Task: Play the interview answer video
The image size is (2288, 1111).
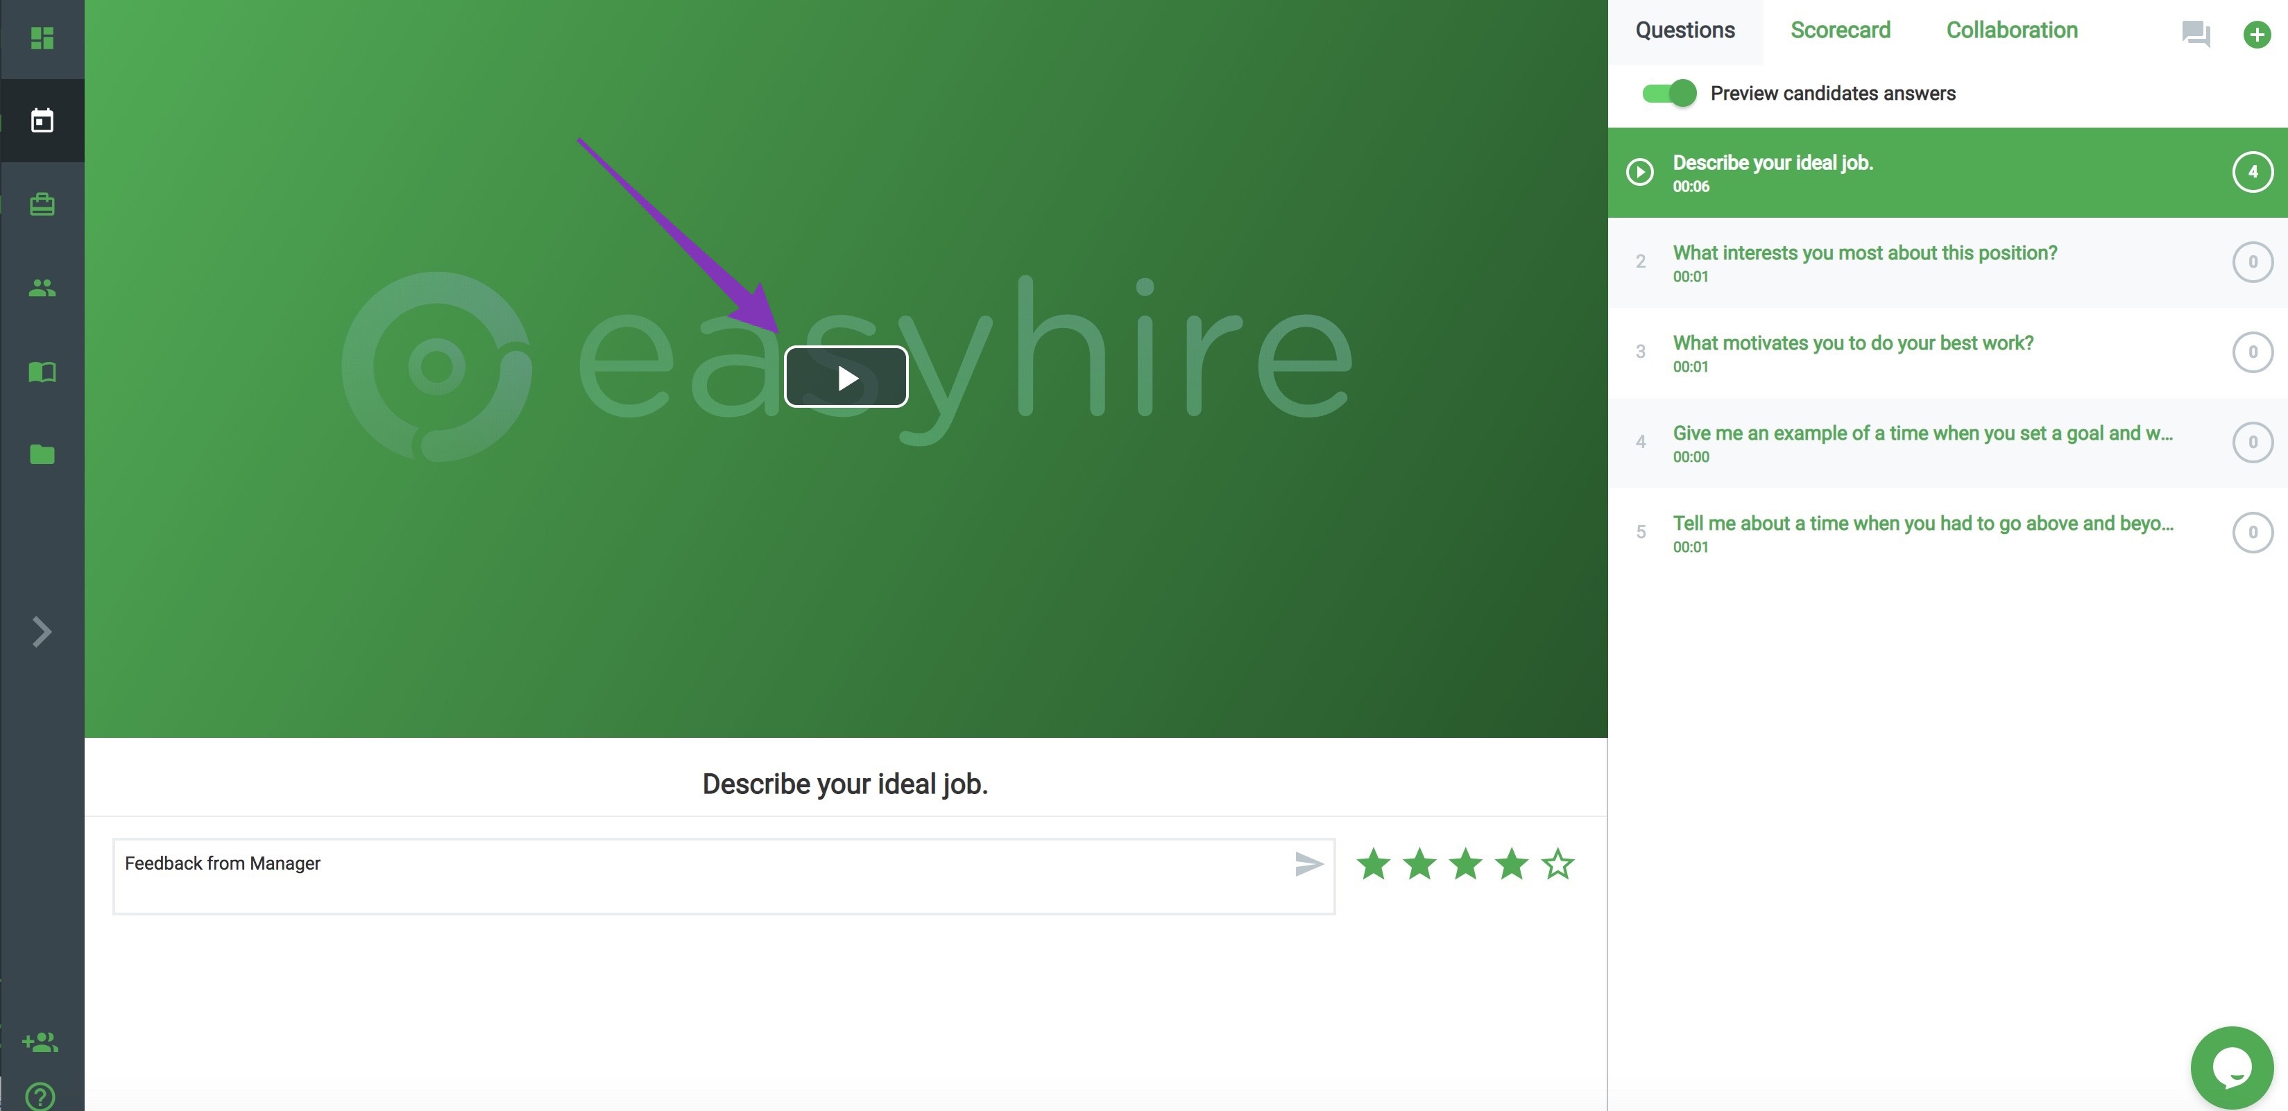Action: pyautogui.click(x=846, y=377)
